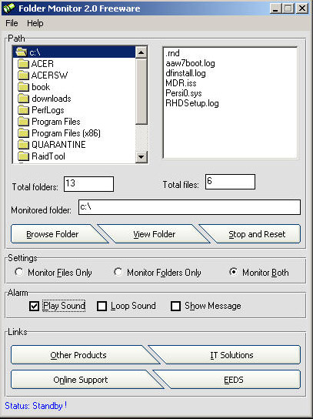Disable the Play Sound checkbox
313x419 pixels.
pos(34,306)
